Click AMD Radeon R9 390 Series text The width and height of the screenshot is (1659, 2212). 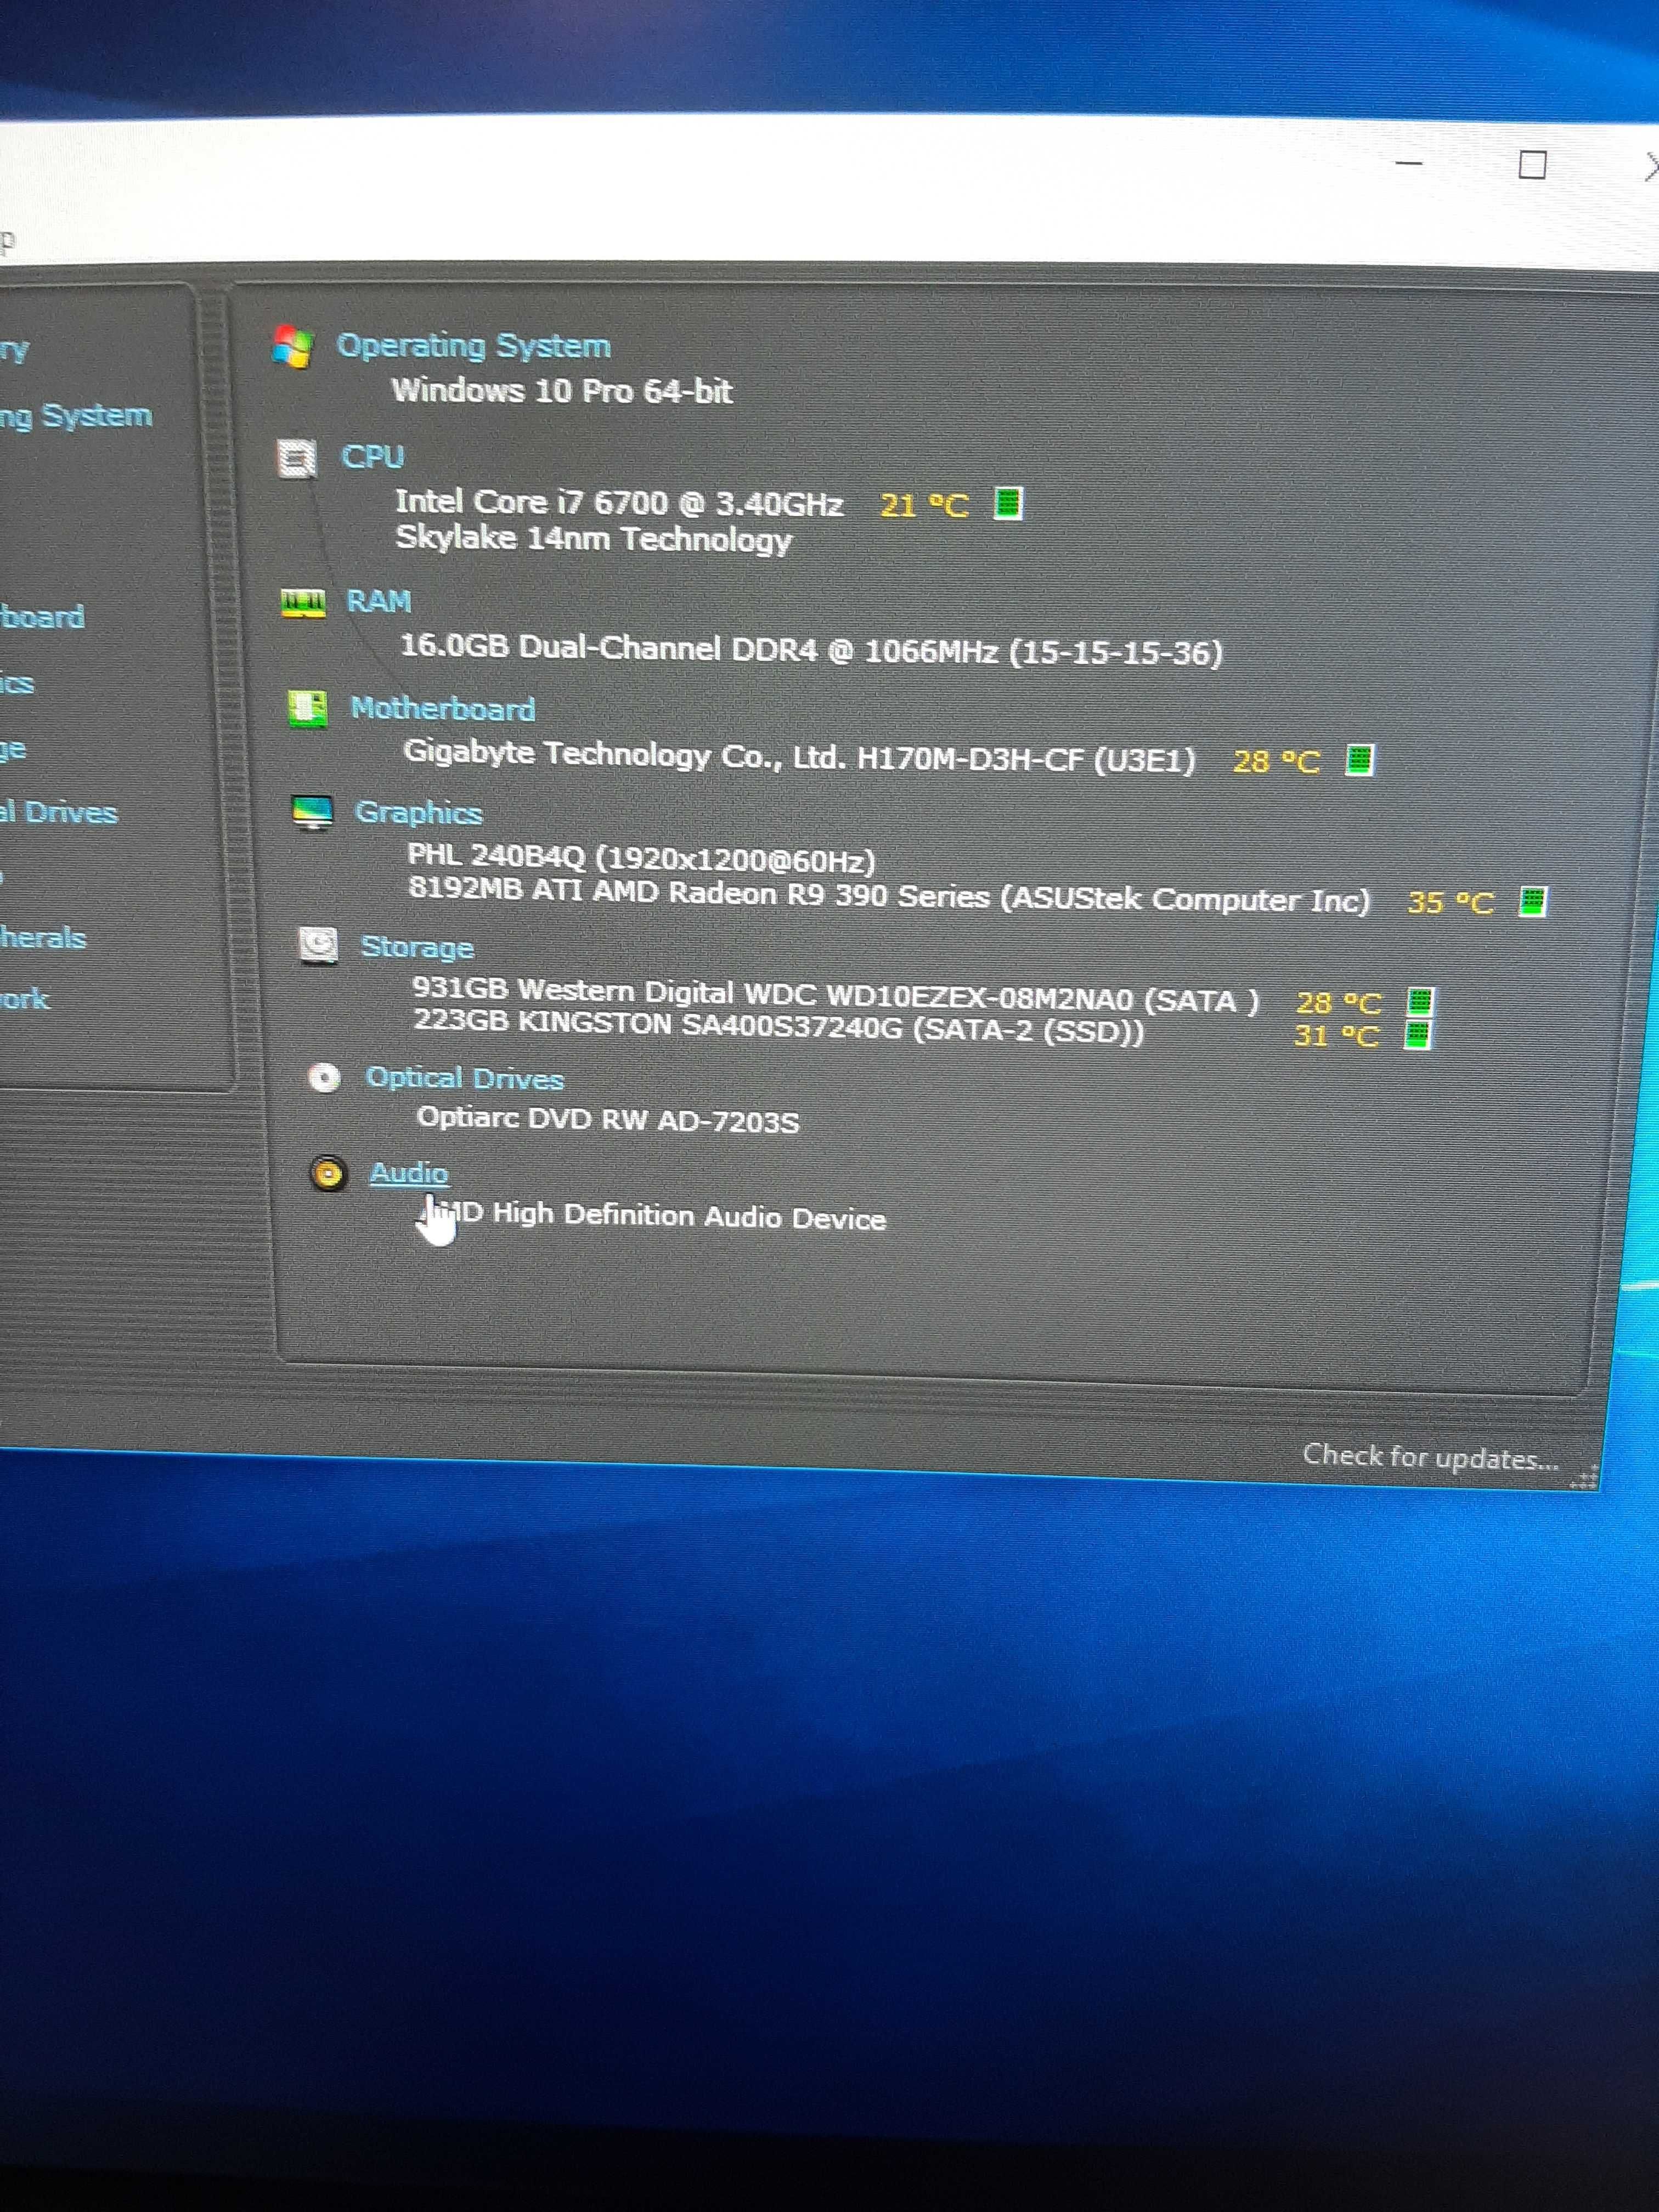[x=888, y=895]
